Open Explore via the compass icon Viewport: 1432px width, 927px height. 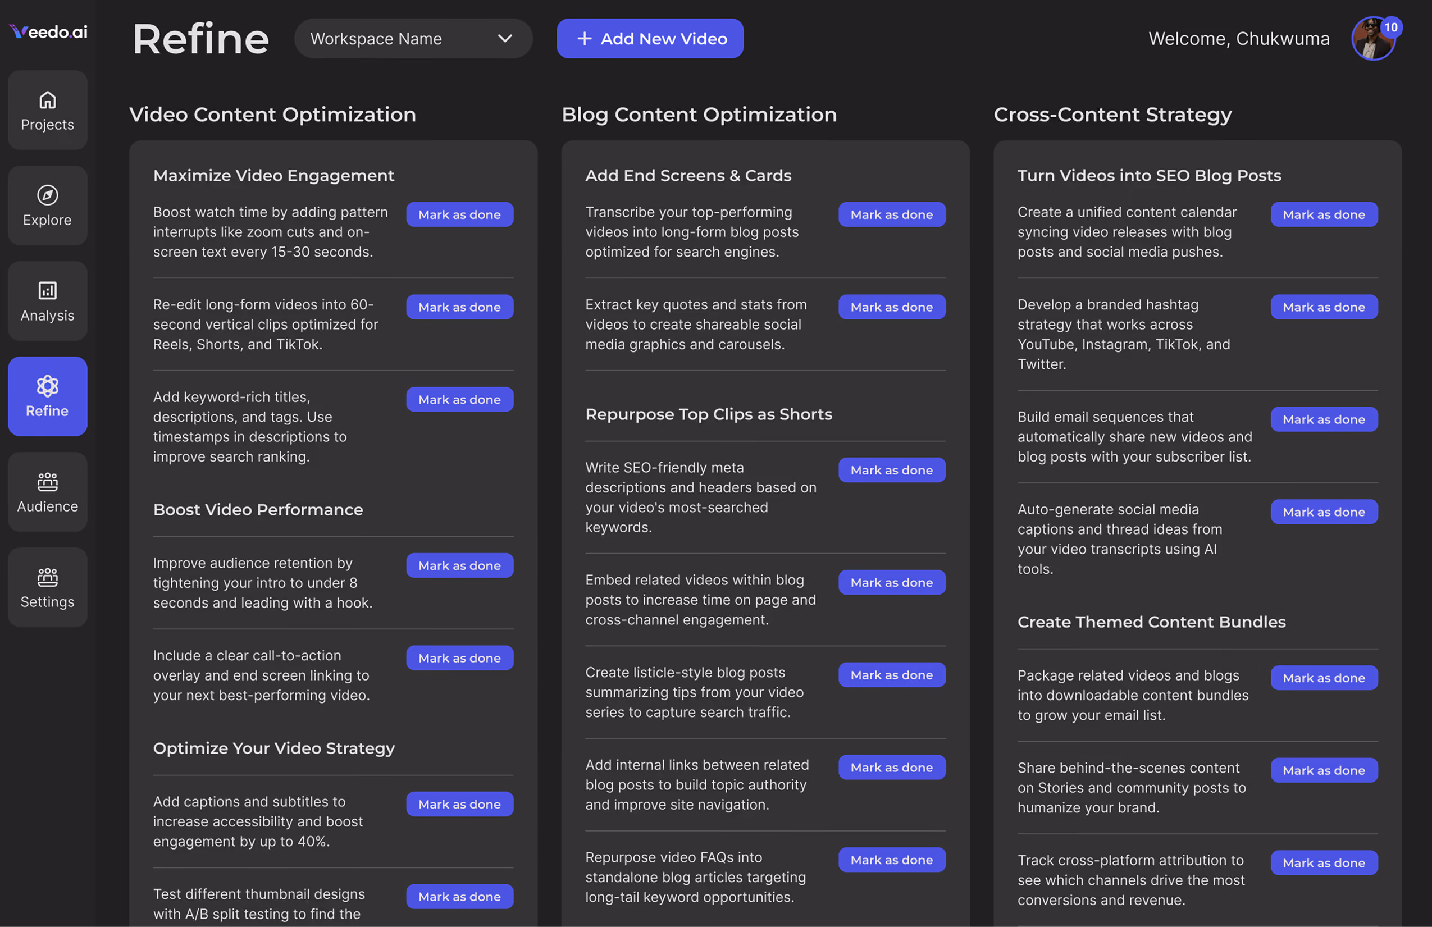(x=48, y=195)
